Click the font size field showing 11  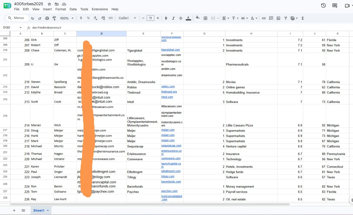pos(150,18)
